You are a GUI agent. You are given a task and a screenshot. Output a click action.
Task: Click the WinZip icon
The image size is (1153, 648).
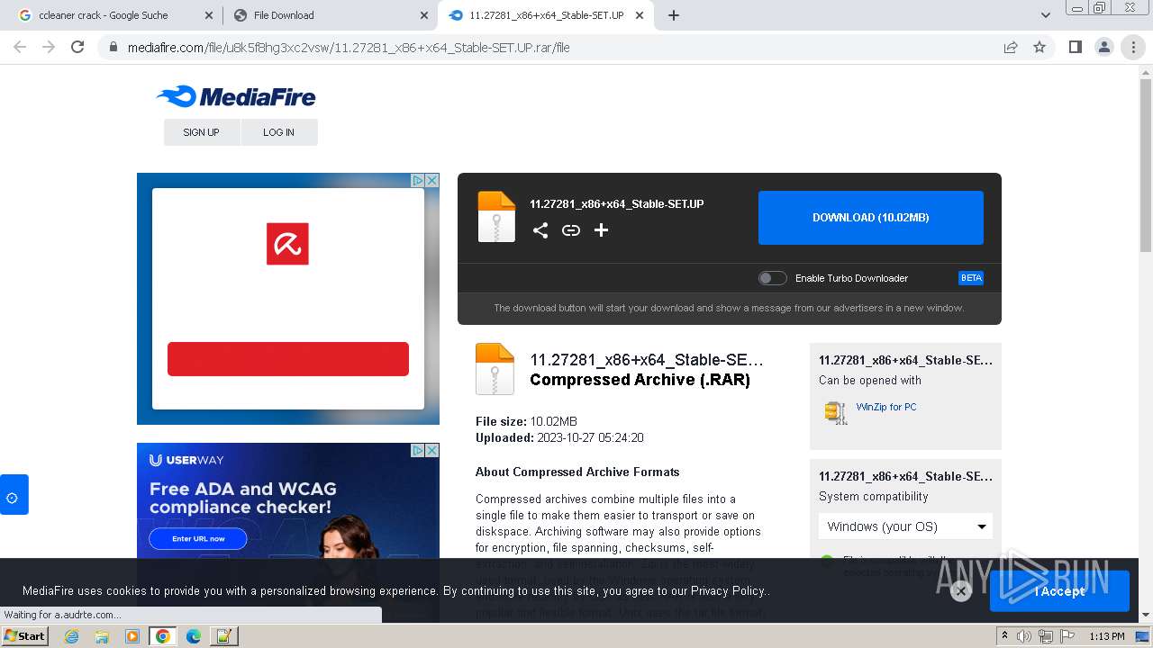tap(836, 412)
